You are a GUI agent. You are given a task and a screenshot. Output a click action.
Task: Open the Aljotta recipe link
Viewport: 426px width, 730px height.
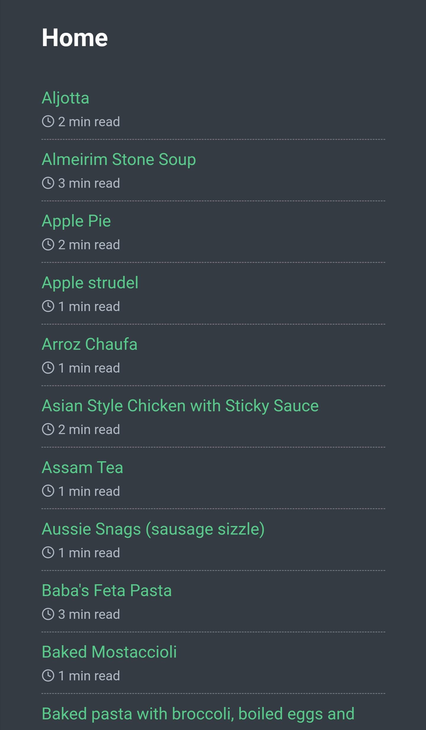[65, 98]
